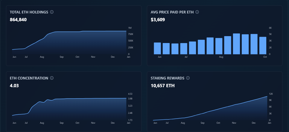Click the info icon beside Total ETH Holdings
289x132 pixels.
[52, 12]
